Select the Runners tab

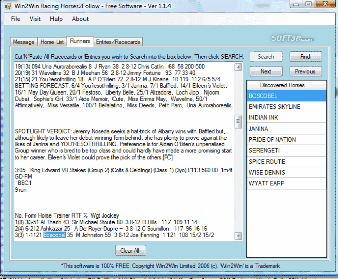coord(80,41)
